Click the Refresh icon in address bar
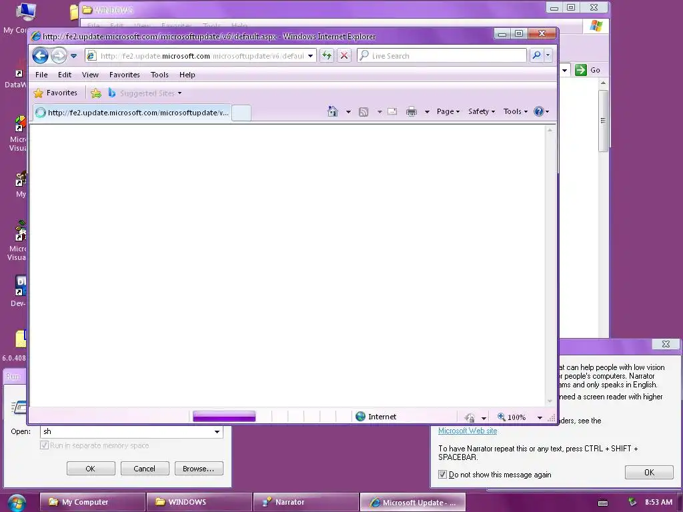The width and height of the screenshot is (683, 512). [327, 55]
